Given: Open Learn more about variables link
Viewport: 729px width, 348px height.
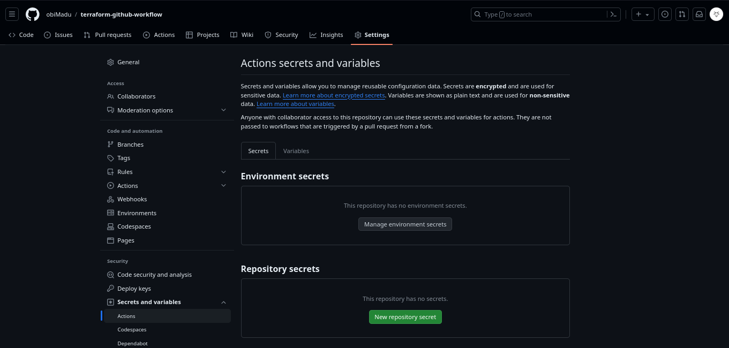Looking at the screenshot, I should click(296, 104).
